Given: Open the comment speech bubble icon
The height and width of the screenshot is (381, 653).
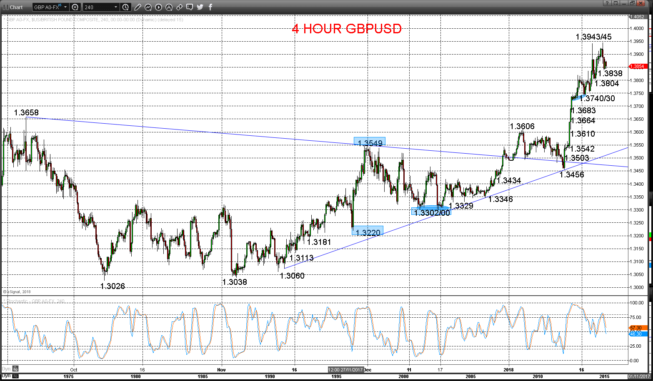Looking at the screenshot, I should coord(190,7).
